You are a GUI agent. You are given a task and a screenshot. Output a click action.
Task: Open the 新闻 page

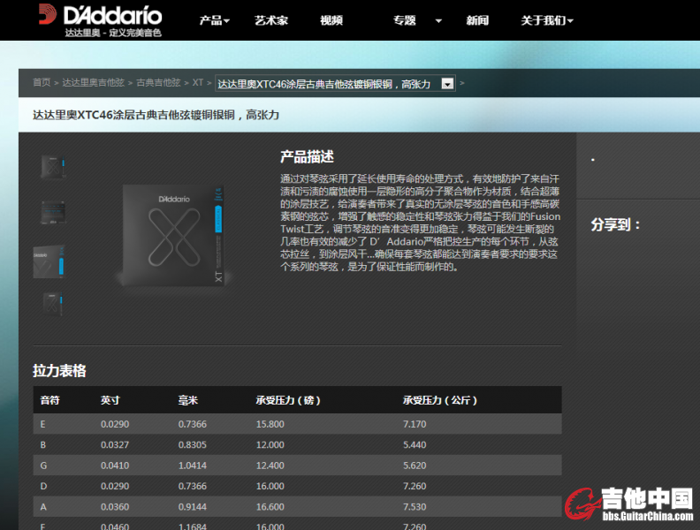[x=477, y=20]
